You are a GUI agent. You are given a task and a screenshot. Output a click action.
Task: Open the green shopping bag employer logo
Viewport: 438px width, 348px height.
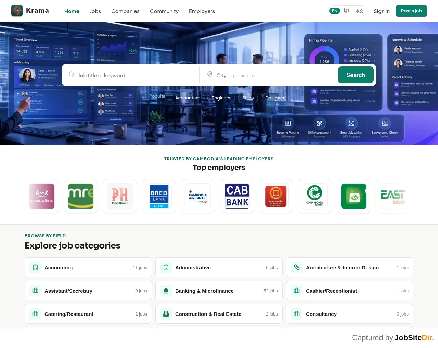point(354,196)
